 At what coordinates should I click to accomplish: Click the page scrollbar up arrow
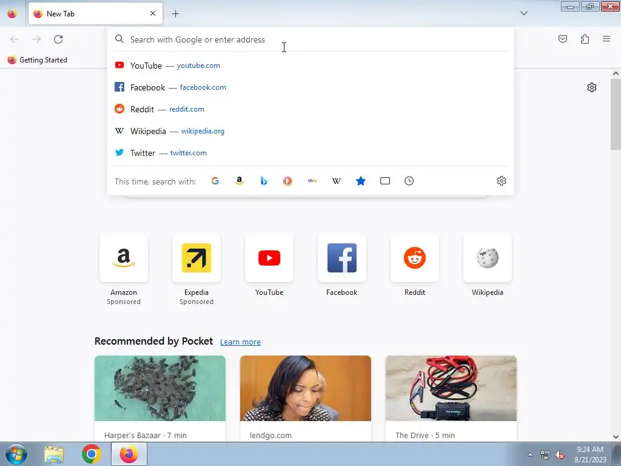pyautogui.click(x=616, y=73)
